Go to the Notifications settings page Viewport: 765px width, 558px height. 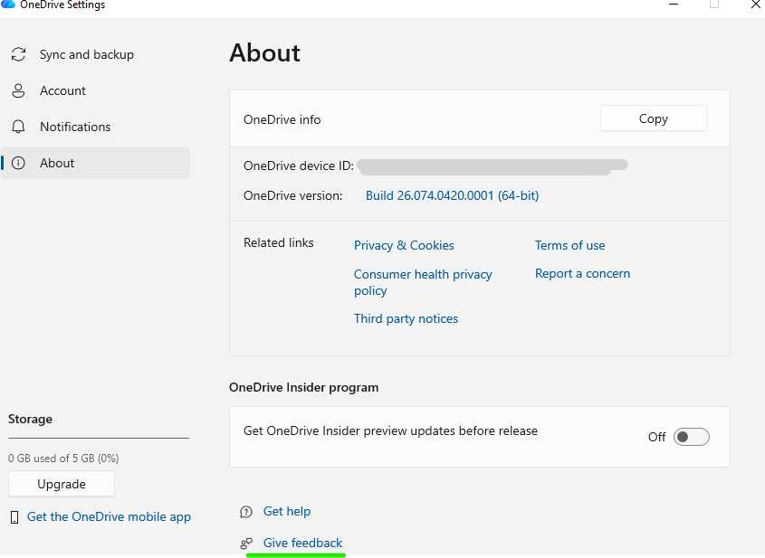click(x=96, y=127)
